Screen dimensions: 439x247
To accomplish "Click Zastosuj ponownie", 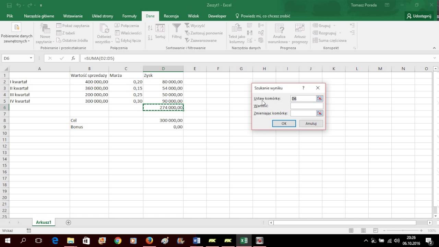I will point(204,33).
